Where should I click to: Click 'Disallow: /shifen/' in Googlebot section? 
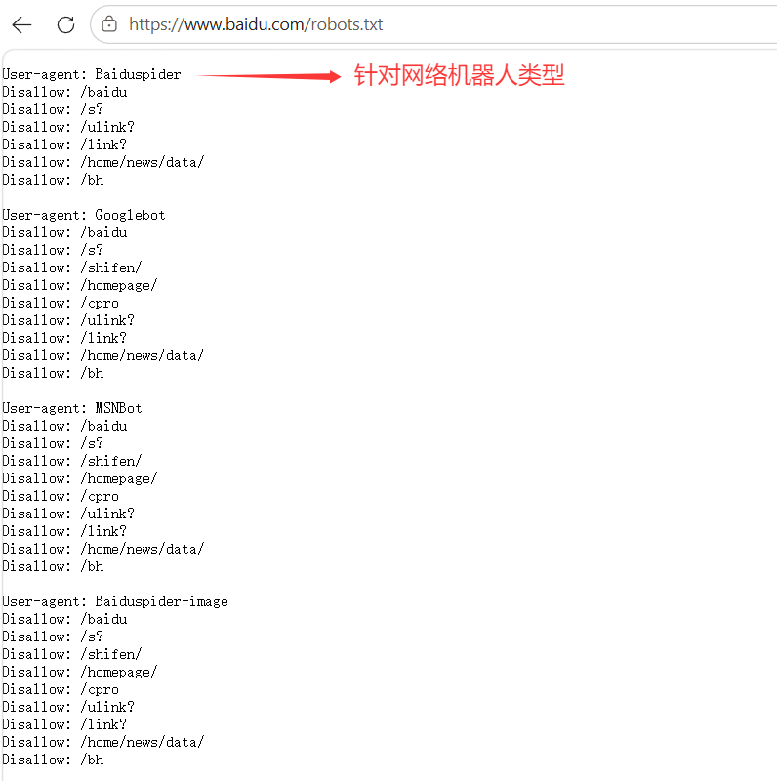[x=72, y=267]
